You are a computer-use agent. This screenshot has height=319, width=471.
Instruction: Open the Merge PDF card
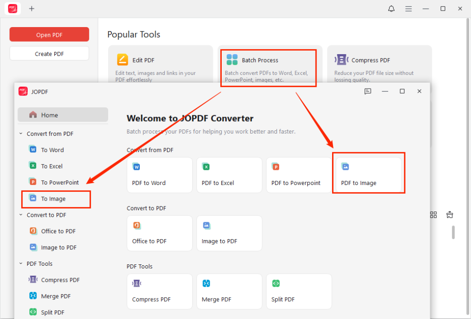tap(229, 291)
